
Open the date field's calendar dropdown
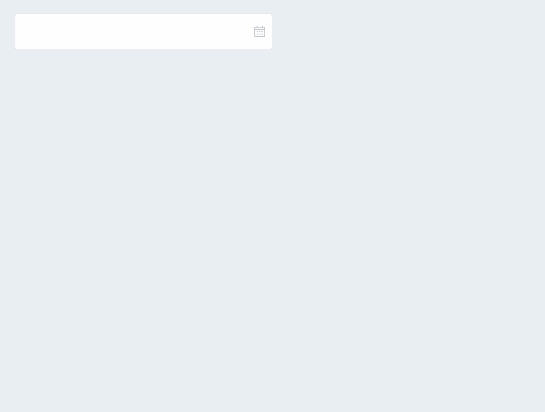pyautogui.click(x=260, y=32)
